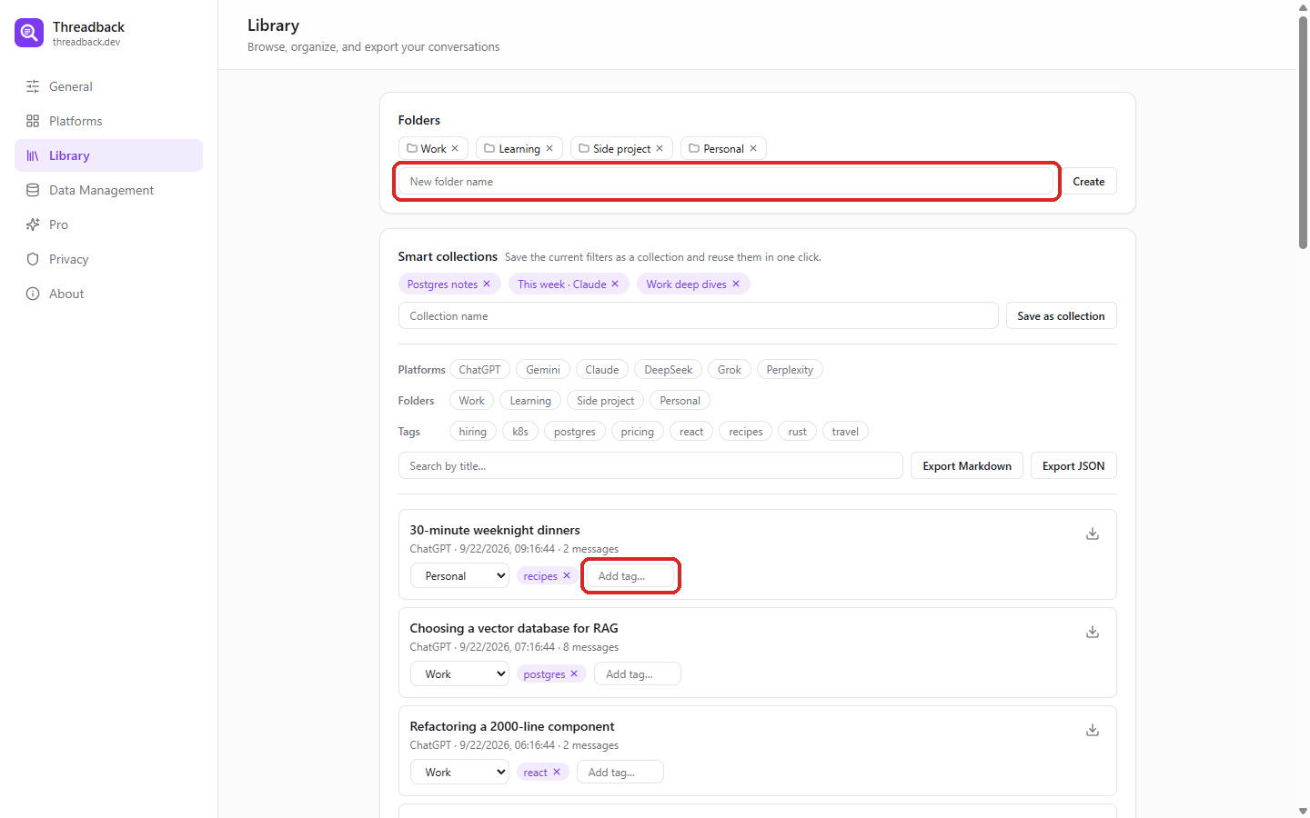Screen dimensions: 1310x818
Task: Remove the recipes tag from weeknight dinners
Action: tap(567, 575)
